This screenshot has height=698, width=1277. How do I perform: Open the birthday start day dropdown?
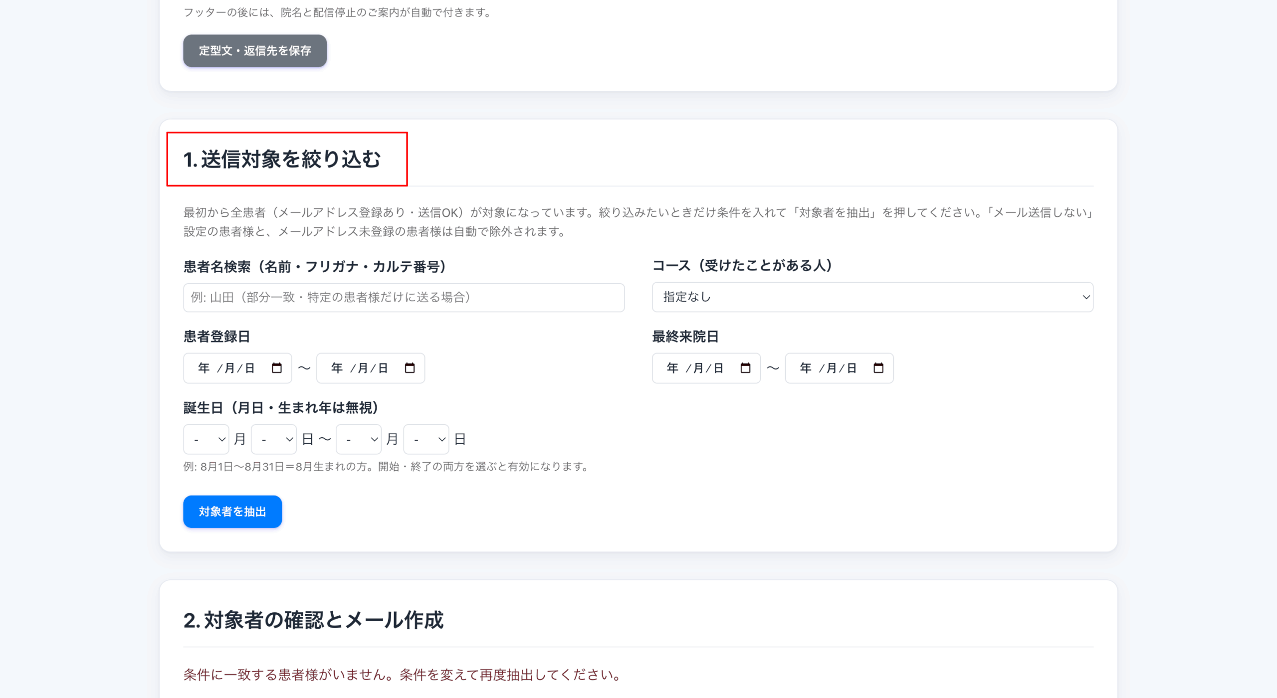click(x=274, y=439)
